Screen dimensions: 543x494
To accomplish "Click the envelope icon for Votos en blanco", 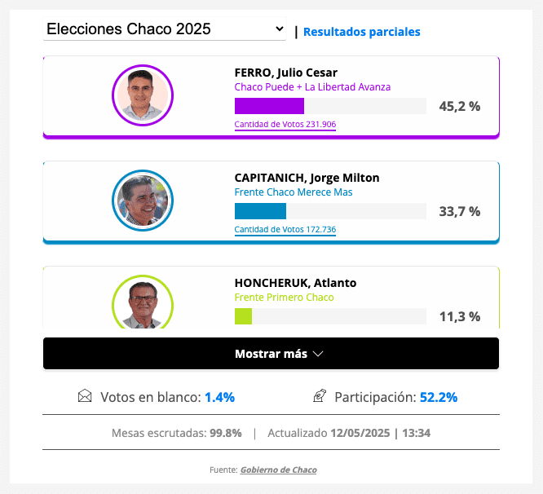I will pyautogui.click(x=85, y=397).
